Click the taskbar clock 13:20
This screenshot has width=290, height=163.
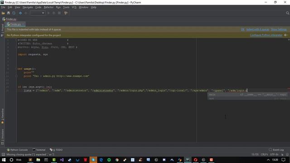(x=275, y=160)
